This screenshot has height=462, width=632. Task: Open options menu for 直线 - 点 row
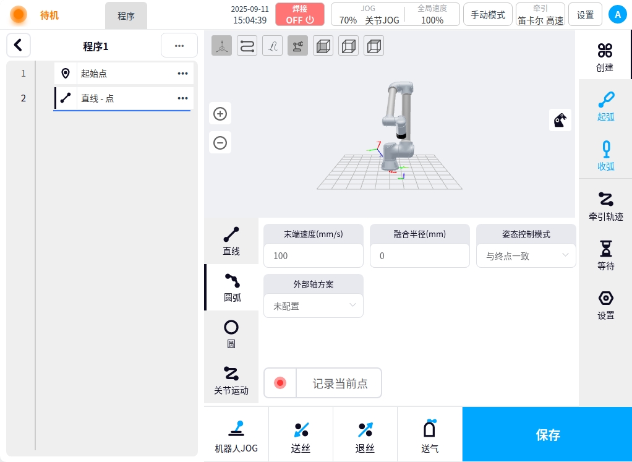click(182, 98)
